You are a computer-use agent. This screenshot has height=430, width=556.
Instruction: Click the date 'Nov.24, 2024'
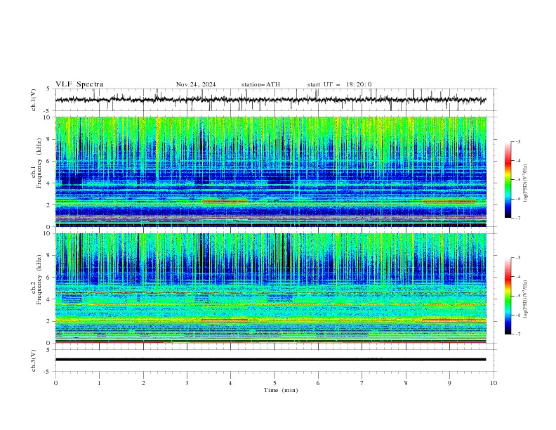196,84
